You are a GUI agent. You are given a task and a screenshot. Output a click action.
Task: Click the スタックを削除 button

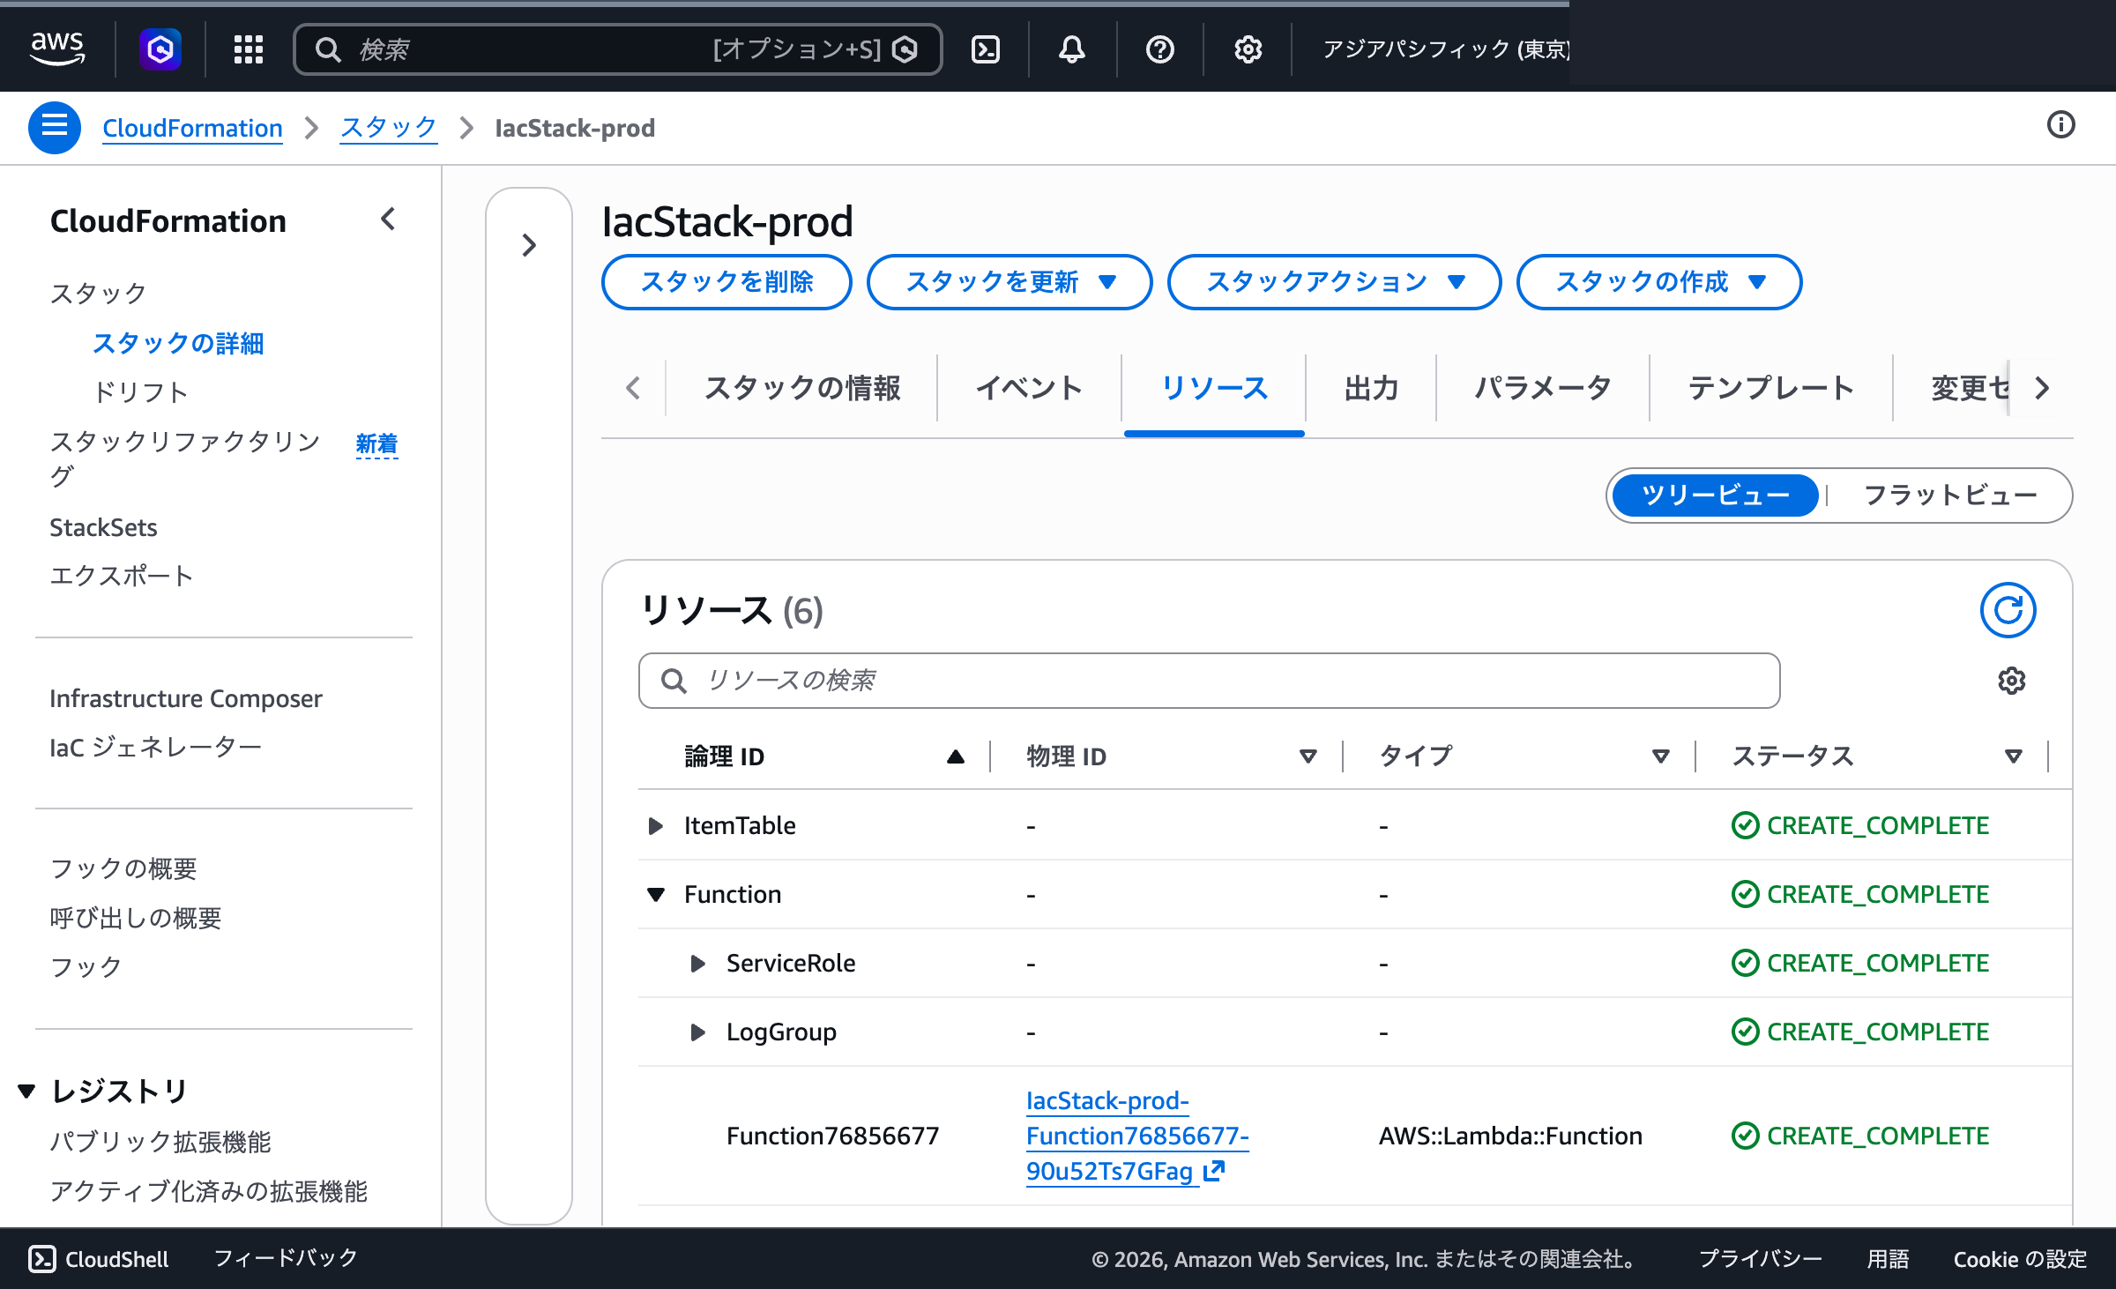coord(726,282)
